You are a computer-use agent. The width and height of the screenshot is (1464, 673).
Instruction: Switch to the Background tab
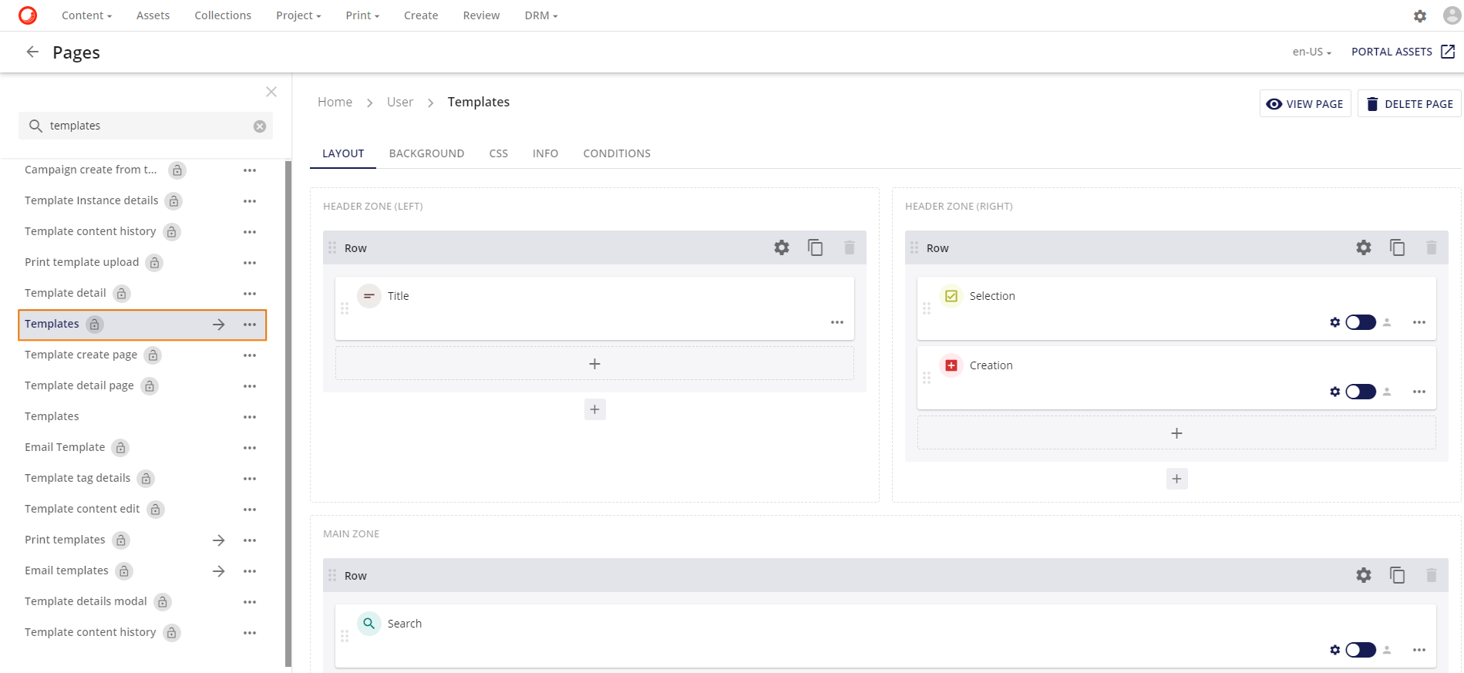click(x=426, y=153)
